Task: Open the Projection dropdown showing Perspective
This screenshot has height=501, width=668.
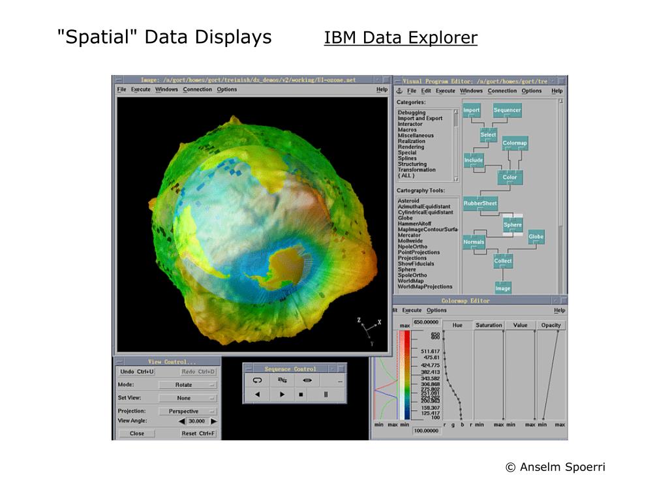Action: point(188,411)
